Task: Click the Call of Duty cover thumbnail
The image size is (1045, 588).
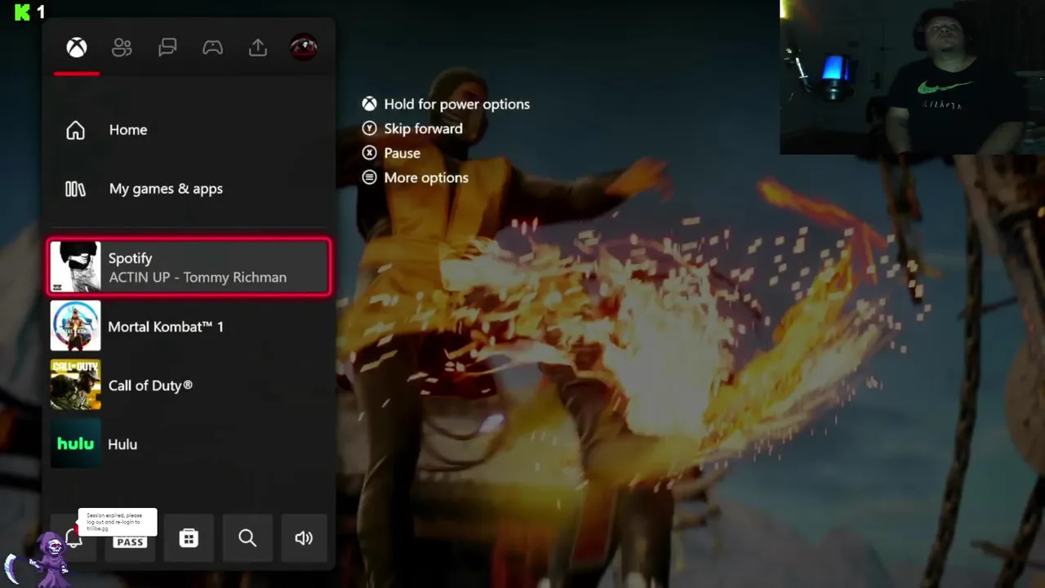Action: point(76,385)
